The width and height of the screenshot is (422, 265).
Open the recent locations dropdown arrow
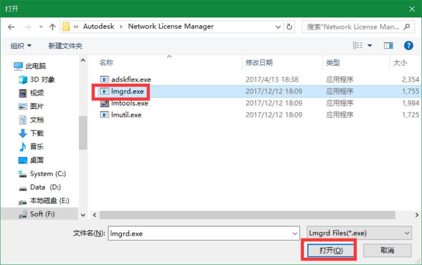(41, 27)
